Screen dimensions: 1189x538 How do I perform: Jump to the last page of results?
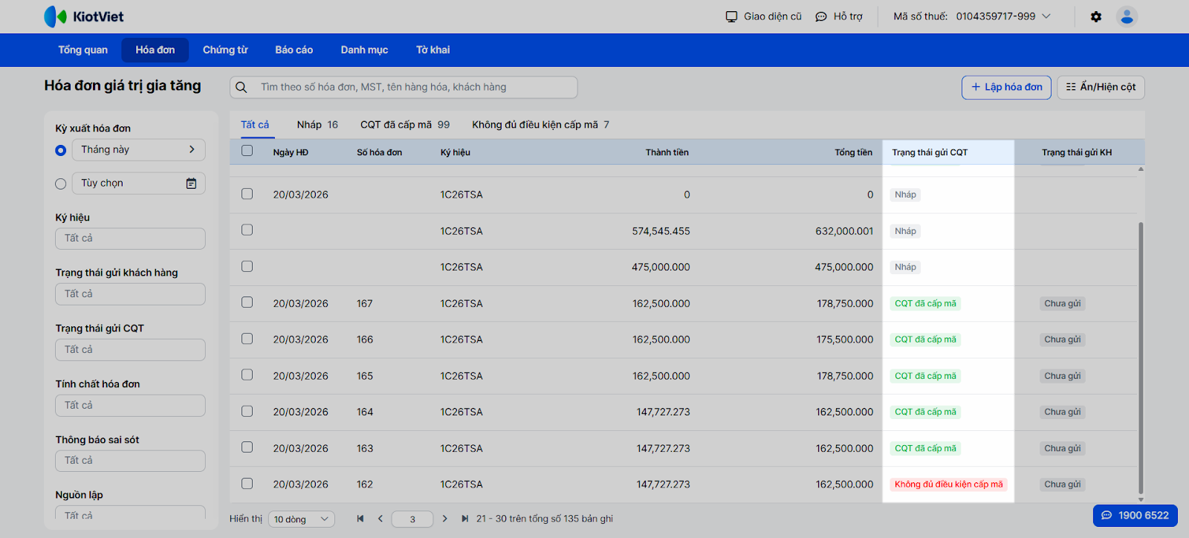(x=464, y=519)
